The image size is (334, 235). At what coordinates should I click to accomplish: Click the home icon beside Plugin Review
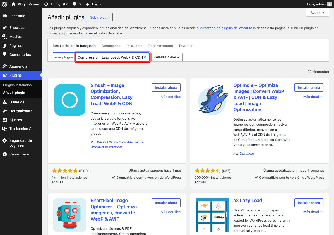click(14, 4)
